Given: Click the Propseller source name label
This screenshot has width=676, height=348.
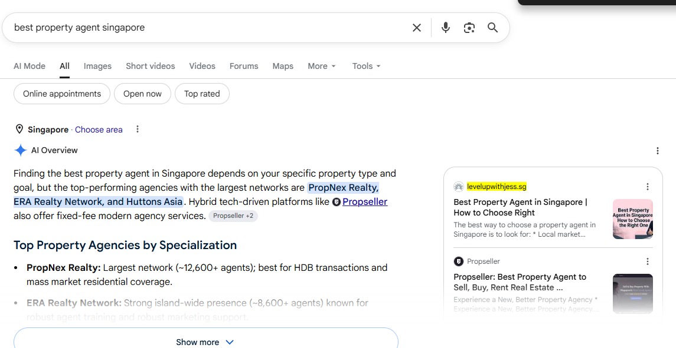Looking at the screenshot, I should pos(484,261).
